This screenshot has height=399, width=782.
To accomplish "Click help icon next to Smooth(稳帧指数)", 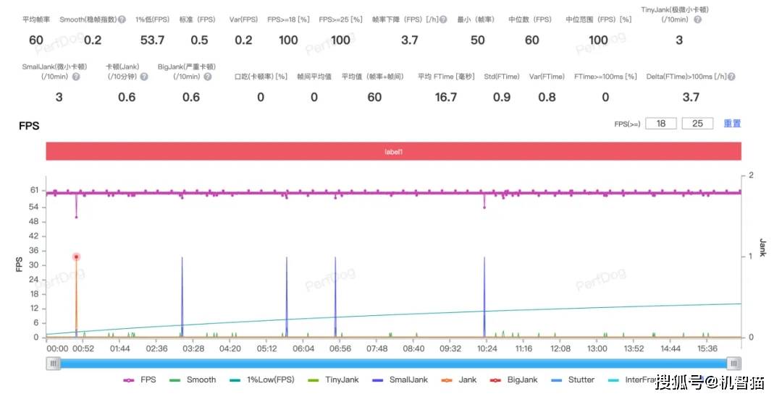I will click(122, 20).
